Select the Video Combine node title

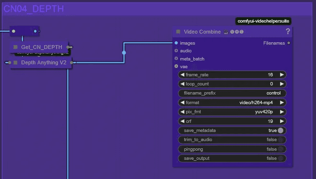click(x=202, y=32)
